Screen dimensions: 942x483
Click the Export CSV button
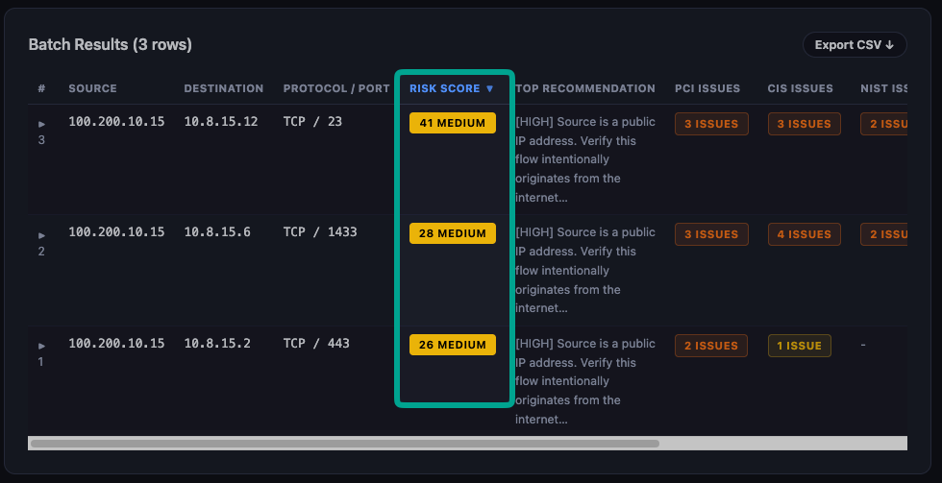pos(855,45)
